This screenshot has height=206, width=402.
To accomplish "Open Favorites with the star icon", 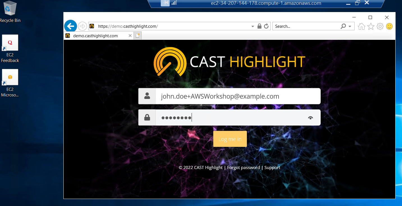I will point(371,26).
